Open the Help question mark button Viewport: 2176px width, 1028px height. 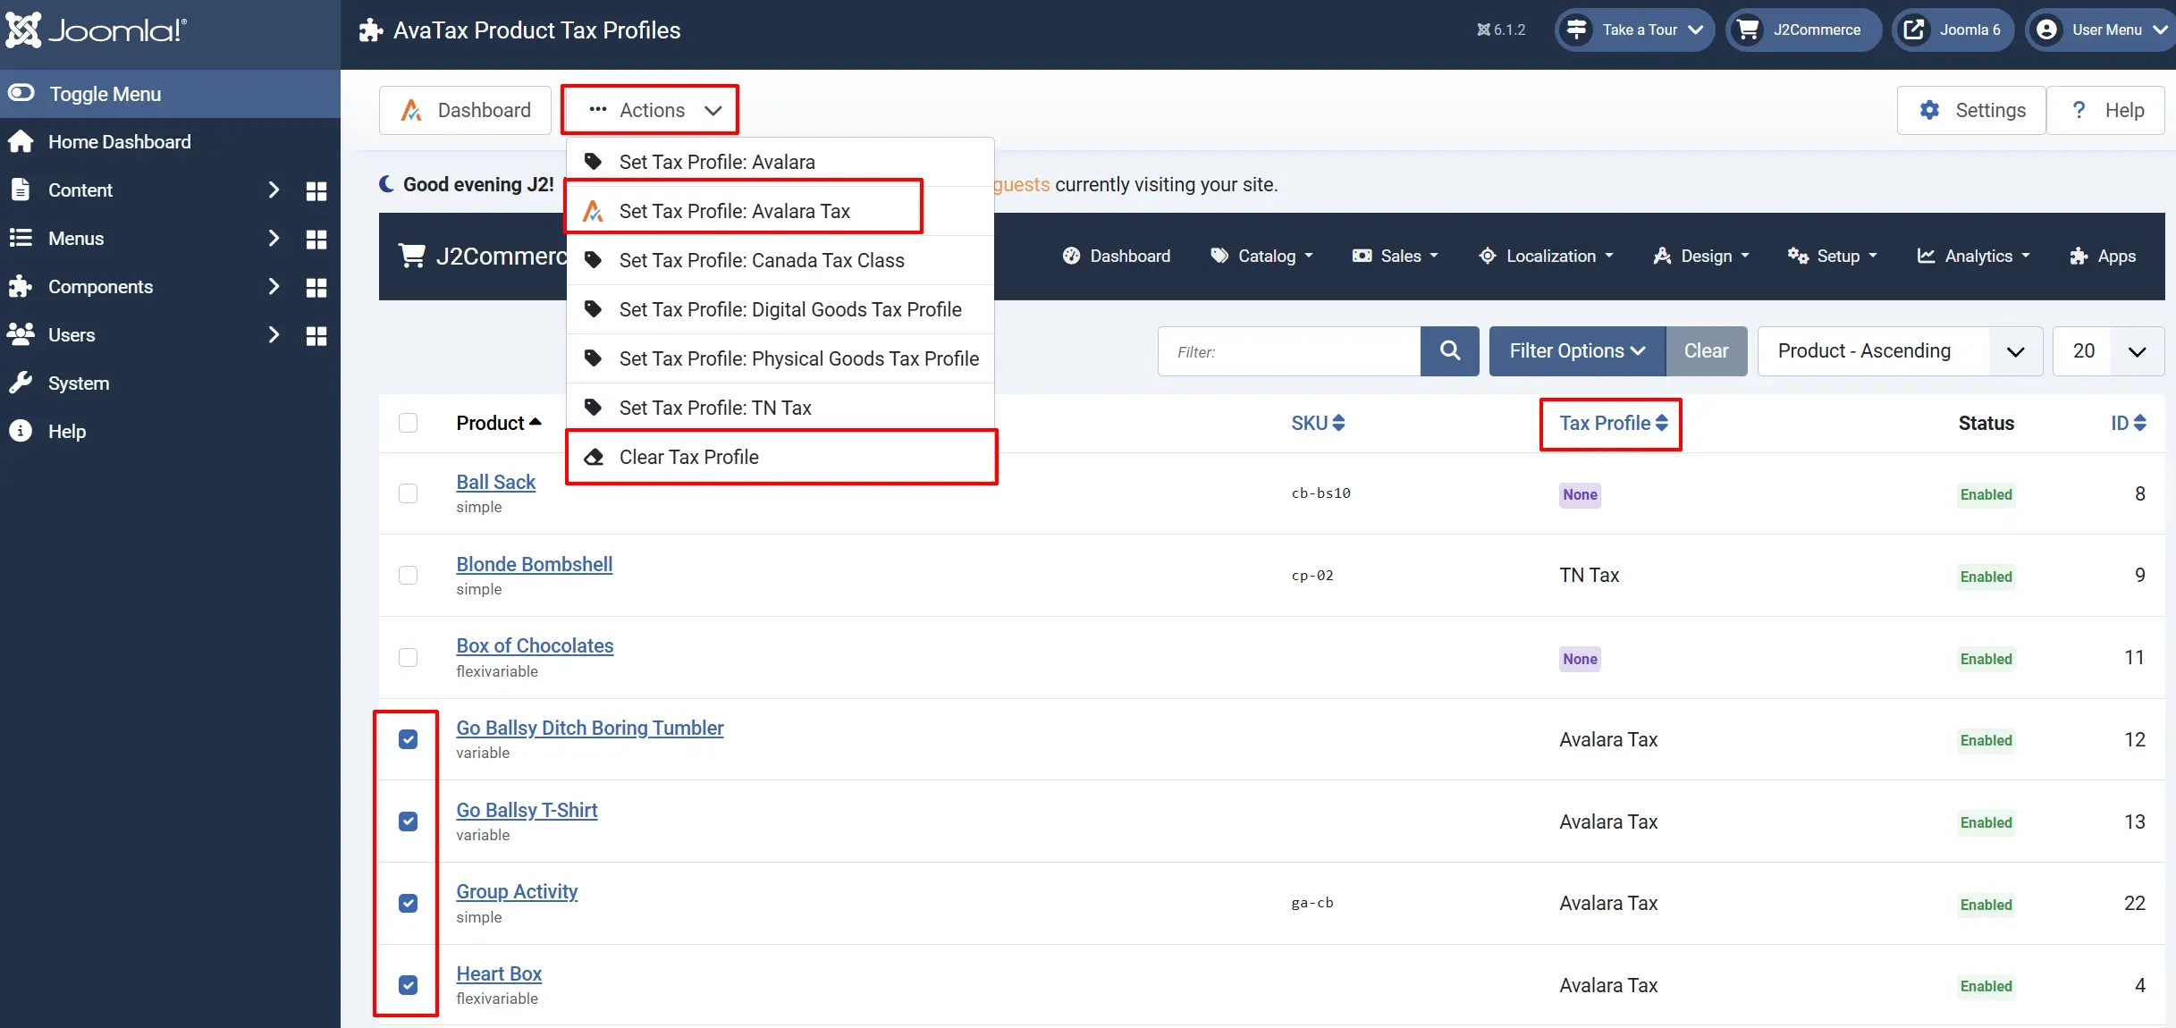tap(2105, 110)
